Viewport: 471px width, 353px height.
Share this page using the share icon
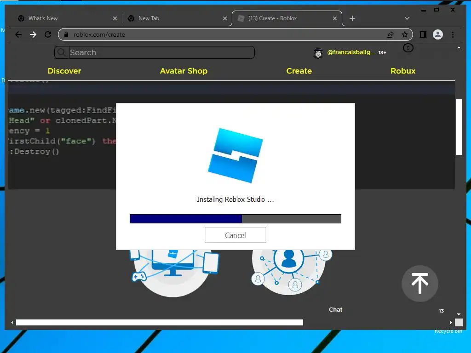tap(390, 35)
